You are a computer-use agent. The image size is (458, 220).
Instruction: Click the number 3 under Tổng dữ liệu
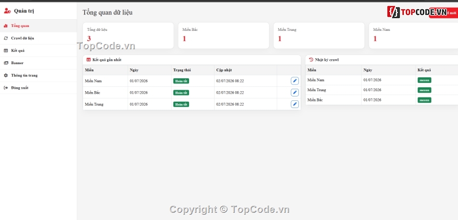coord(89,39)
